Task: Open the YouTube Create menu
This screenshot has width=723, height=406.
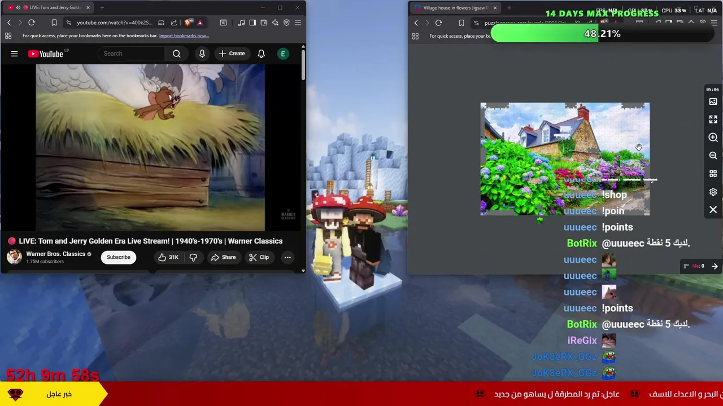Action: (232, 54)
